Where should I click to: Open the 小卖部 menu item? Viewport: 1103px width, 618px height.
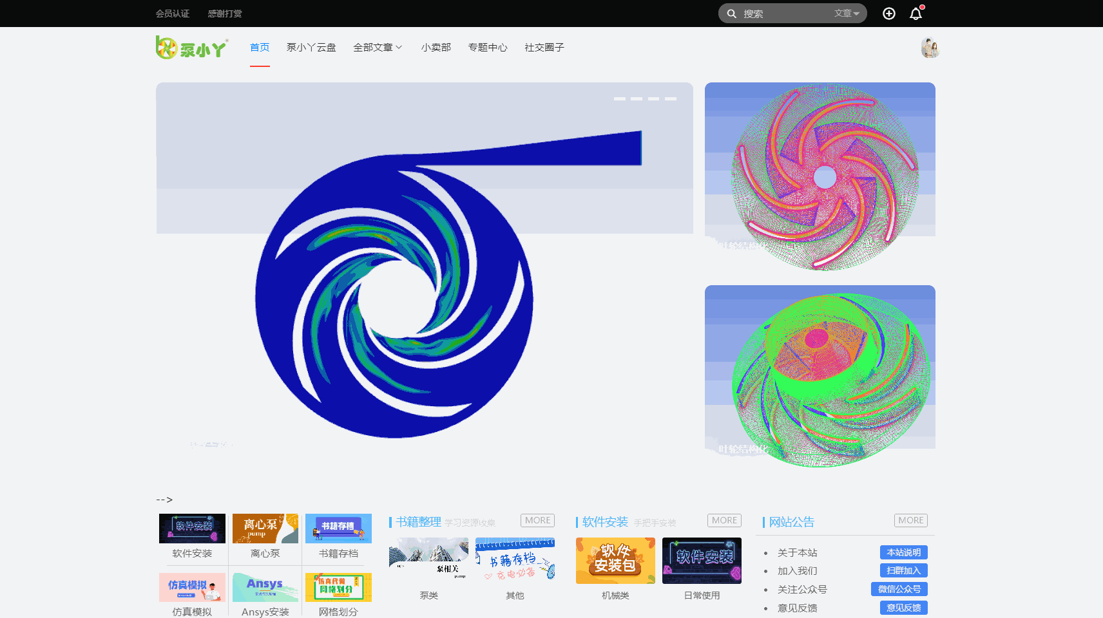(436, 48)
